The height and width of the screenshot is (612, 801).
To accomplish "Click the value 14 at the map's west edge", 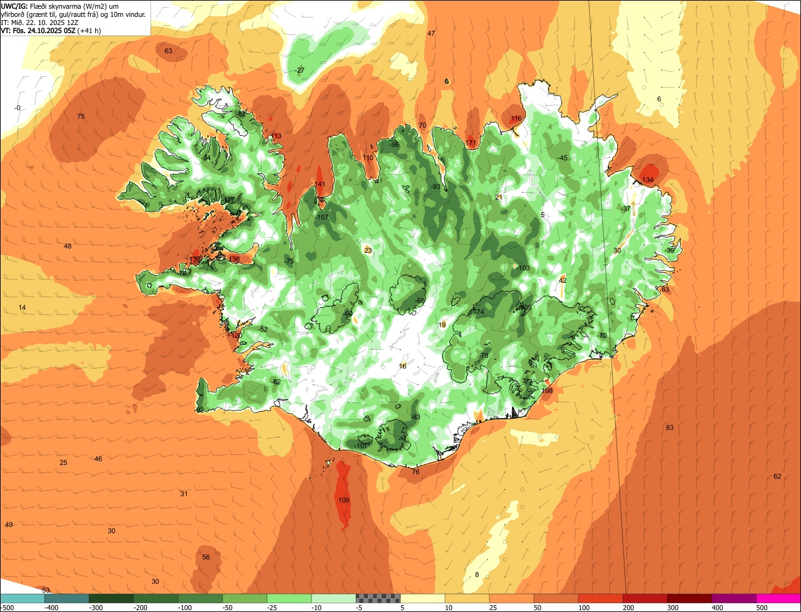I will click(23, 308).
